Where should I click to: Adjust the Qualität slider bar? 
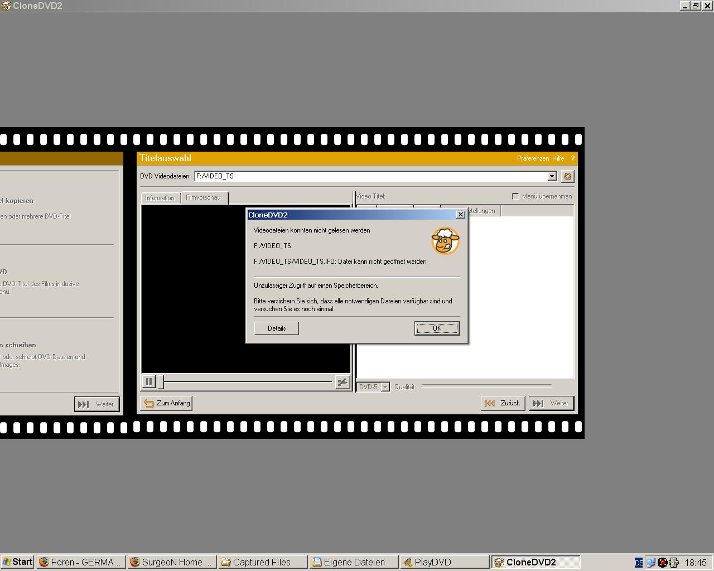pos(486,386)
